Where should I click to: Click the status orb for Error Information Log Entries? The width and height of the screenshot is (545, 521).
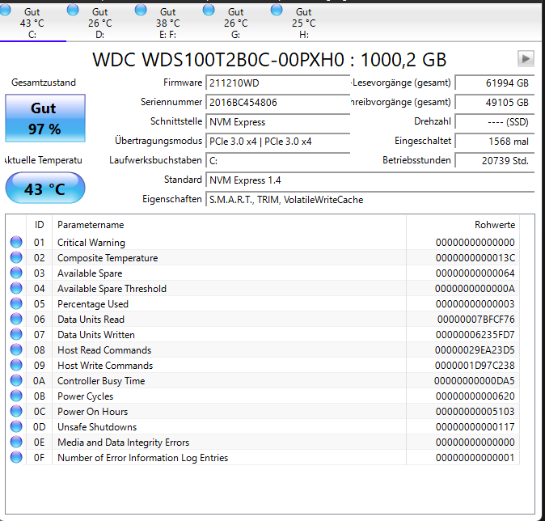coord(16,457)
